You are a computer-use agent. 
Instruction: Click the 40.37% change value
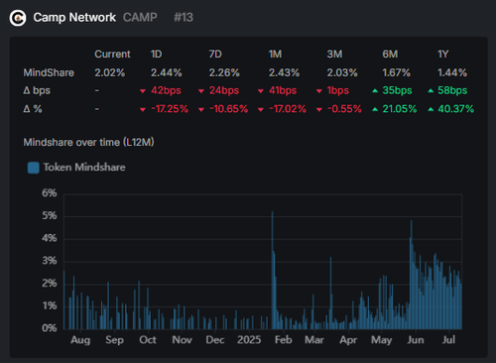[x=456, y=109]
